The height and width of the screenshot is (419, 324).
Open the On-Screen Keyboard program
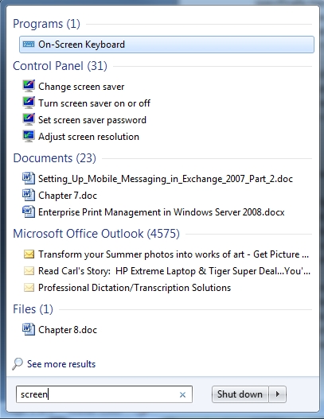coord(166,45)
